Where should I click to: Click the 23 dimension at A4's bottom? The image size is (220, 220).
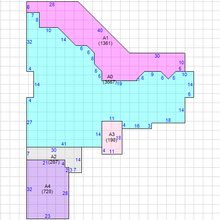tap(48, 216)
